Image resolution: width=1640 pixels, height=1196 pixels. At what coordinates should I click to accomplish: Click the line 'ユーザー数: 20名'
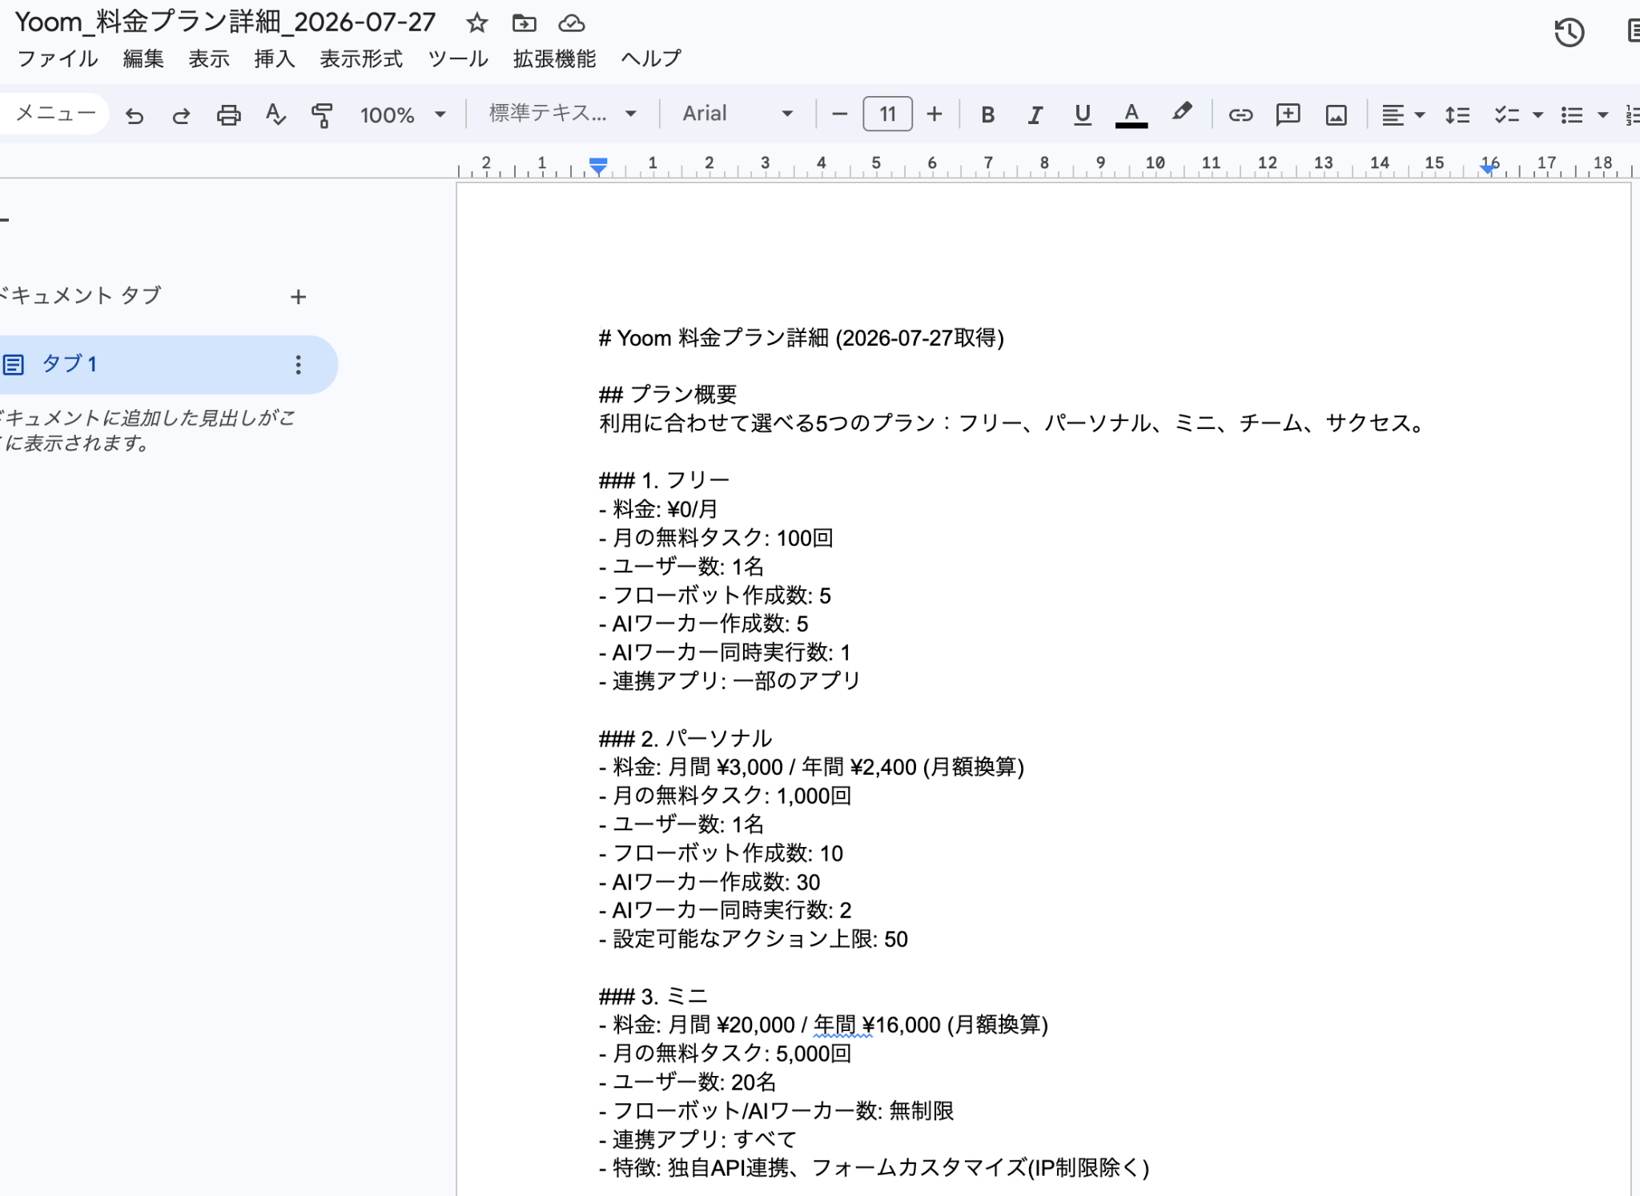coord(687,1082)
